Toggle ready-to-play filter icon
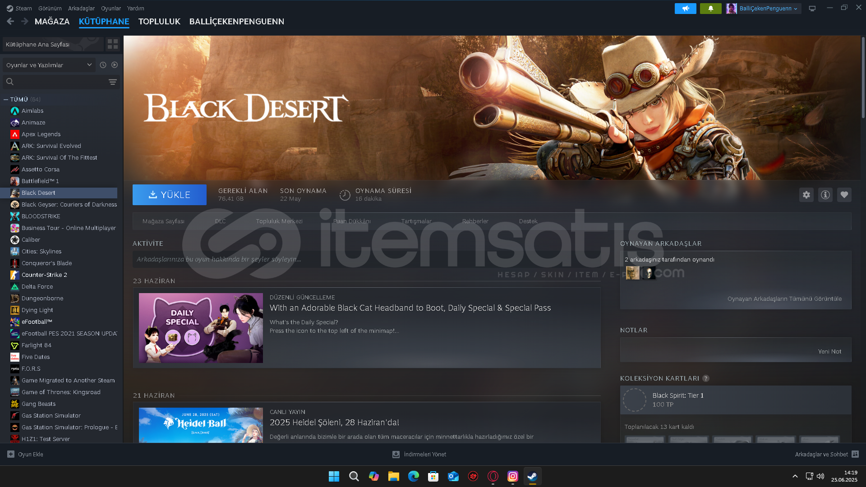866x487 pixels. point(115,65)
